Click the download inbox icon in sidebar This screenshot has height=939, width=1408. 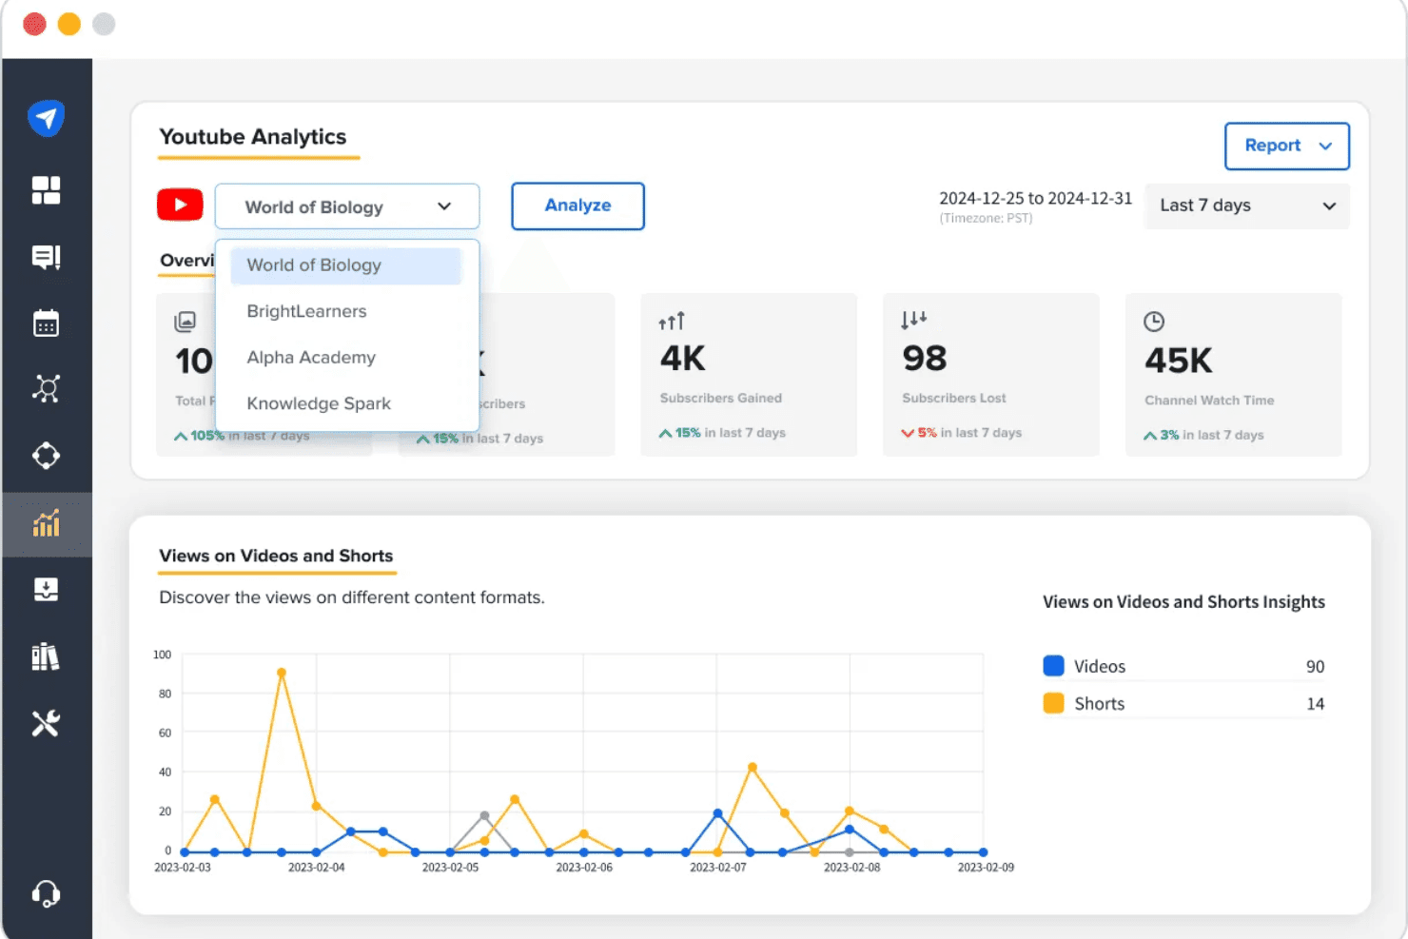pos(46,590)
